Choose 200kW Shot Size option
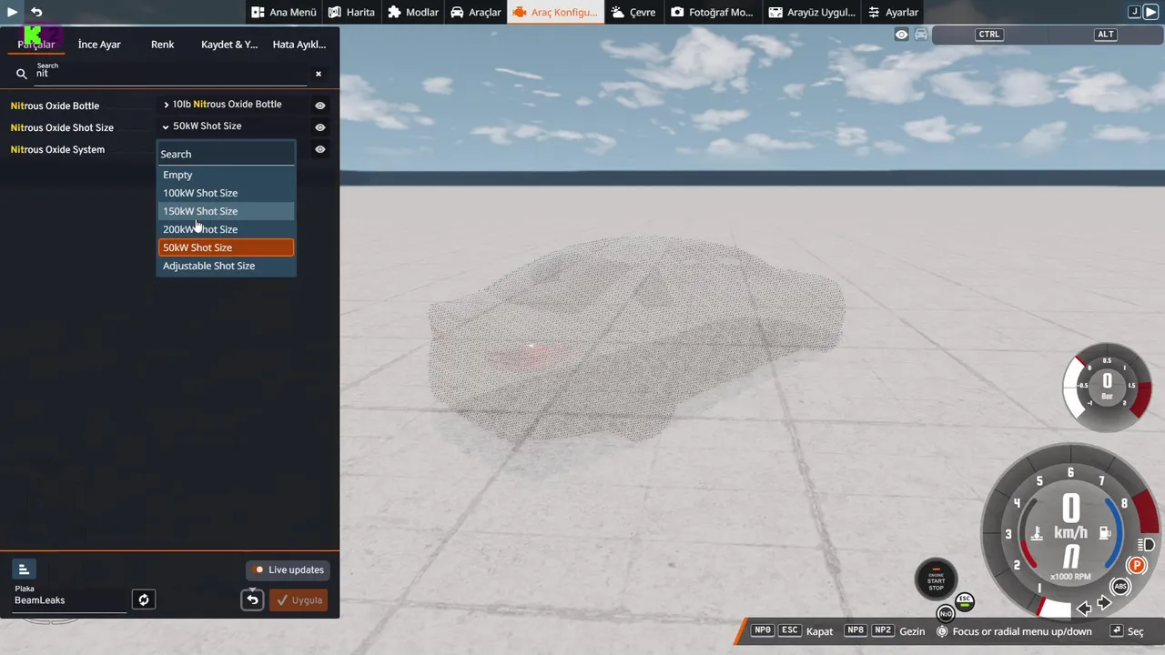Screen dimensions: 1165x655 227,229
